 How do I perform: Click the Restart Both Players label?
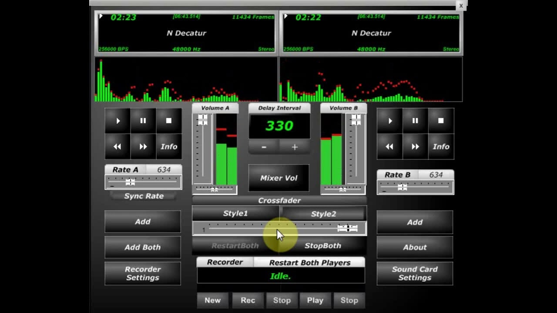click(x=310, y=263)
